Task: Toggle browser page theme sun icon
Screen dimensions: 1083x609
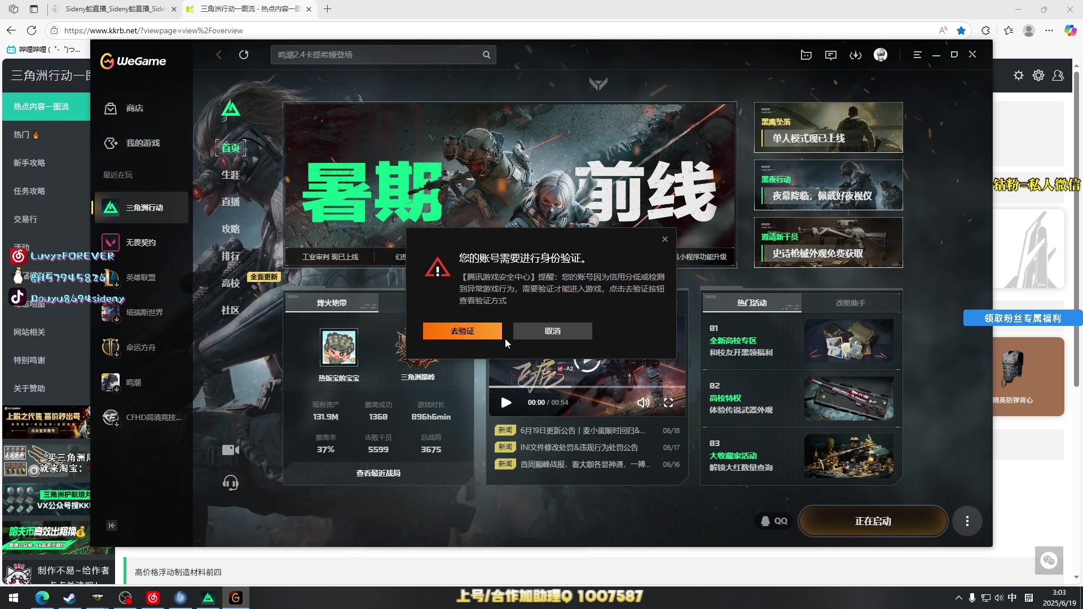Action: (1019, 76)
